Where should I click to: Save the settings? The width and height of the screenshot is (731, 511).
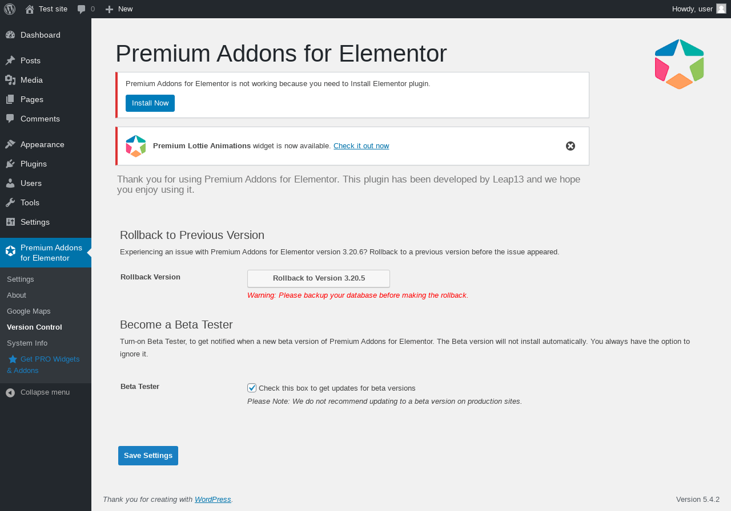[148, 456]
